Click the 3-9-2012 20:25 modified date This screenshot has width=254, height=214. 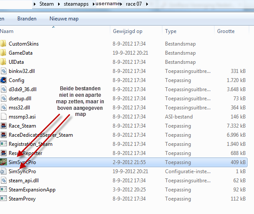click(129, 190)
